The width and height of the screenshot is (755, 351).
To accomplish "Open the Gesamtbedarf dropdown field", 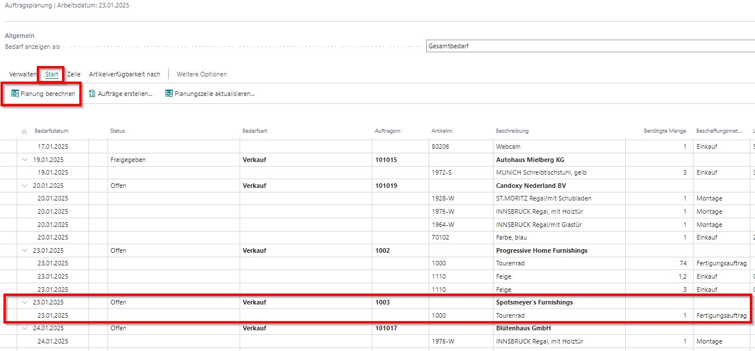I will coord(591,46).
